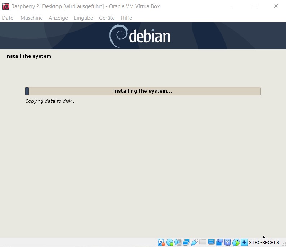
Task: Open the Datei menu
Action: point(8,18)
